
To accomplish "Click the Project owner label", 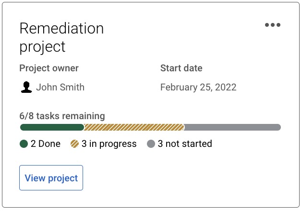I will point(49,68).
